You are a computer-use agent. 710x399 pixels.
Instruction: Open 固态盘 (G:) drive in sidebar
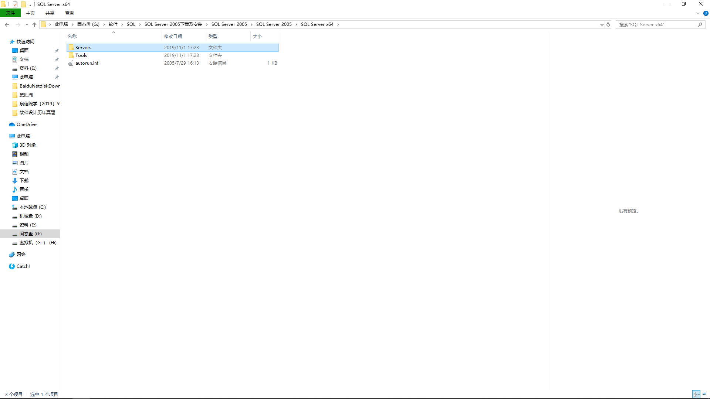(x=31, y=234)
